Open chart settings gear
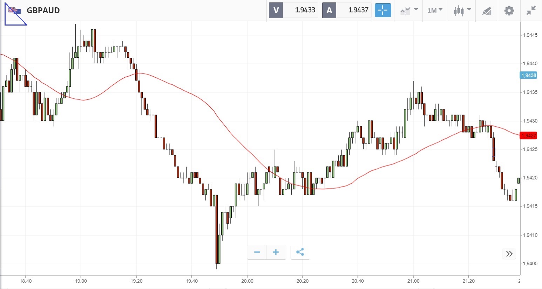Viewport: 542px width, 289px height. coord(509,10)
